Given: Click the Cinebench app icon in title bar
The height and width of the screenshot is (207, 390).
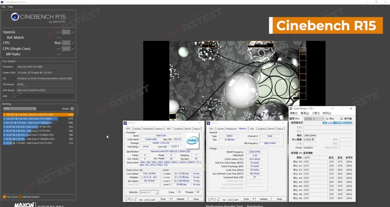Looking at the screenshot, I should [2, 2].
